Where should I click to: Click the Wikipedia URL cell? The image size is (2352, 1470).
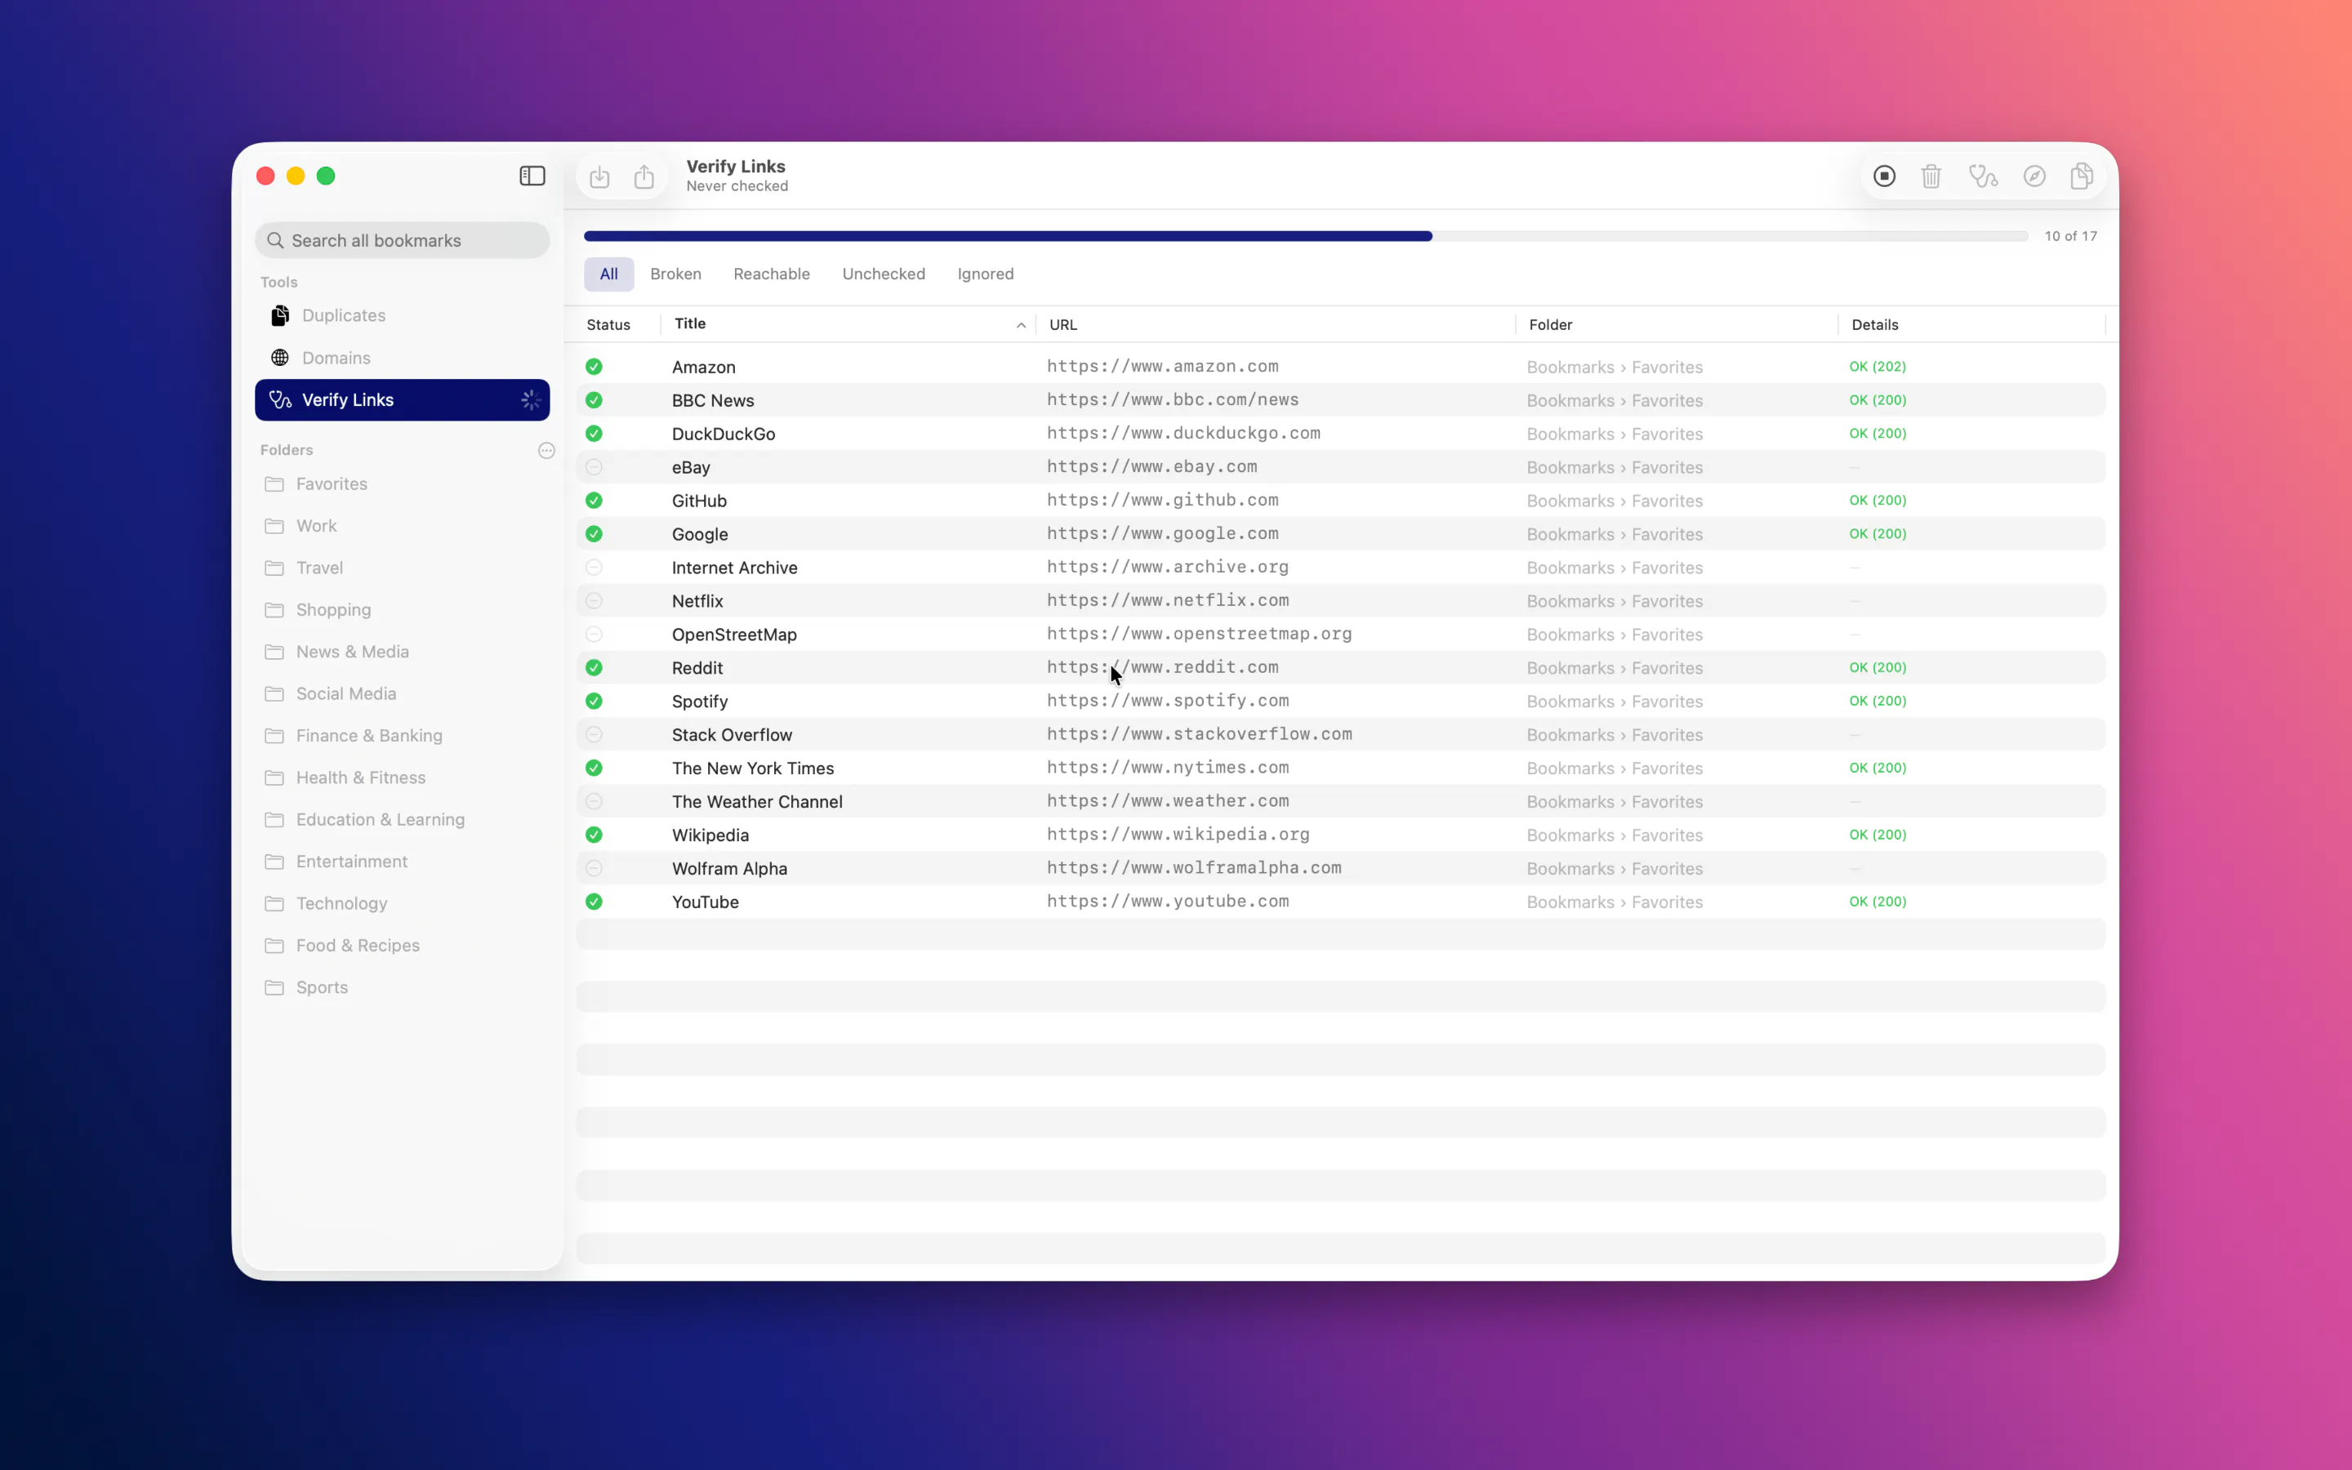tap(1178, 834)
